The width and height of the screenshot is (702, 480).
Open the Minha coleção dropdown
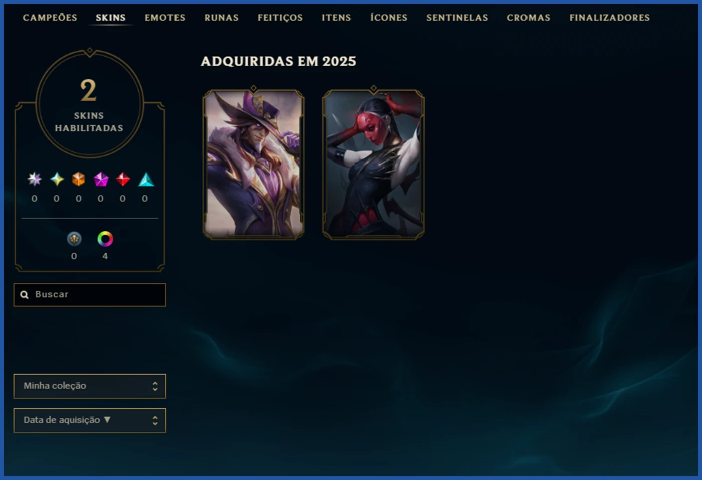pos(90,386)
